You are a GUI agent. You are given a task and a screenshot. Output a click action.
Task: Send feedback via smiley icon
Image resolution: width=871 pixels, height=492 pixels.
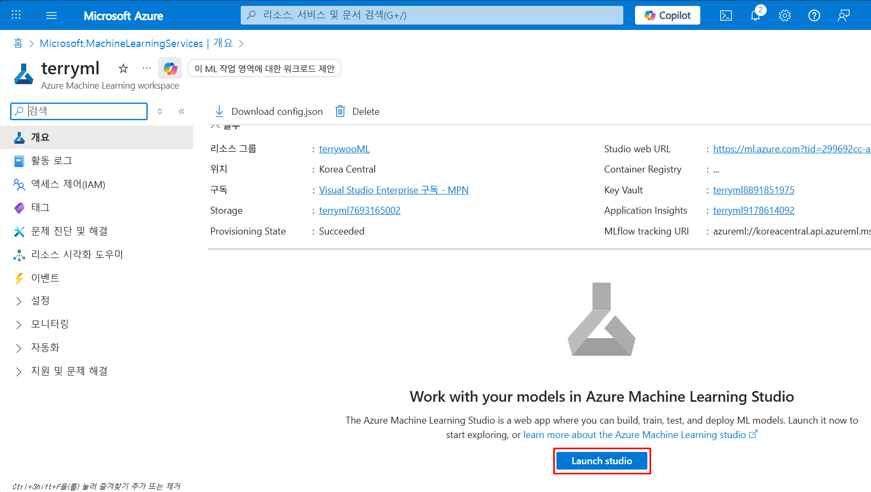click(x=843, y=15)
